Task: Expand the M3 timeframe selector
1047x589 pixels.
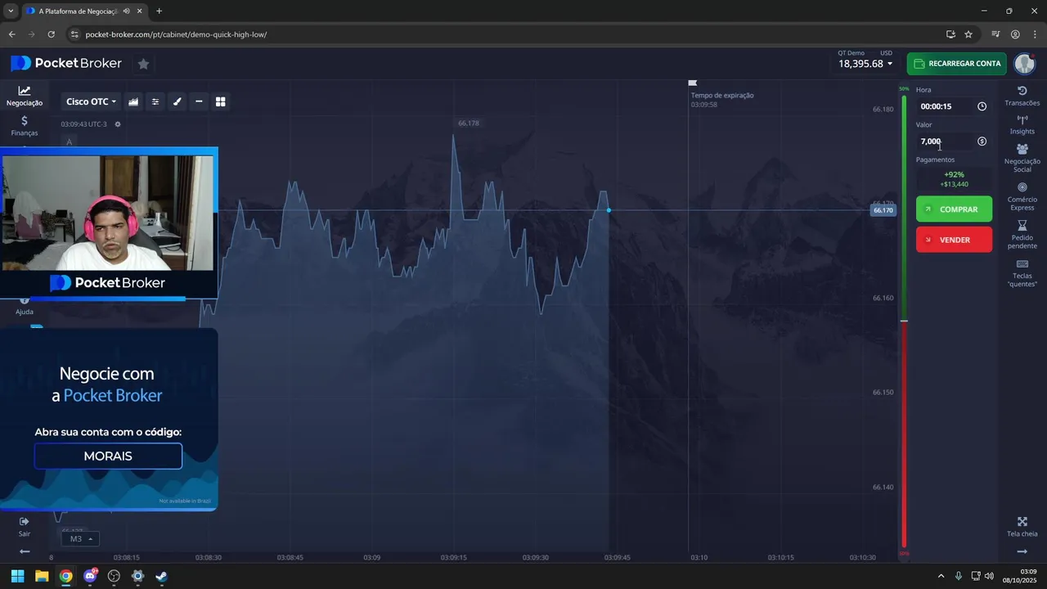Action: coord(81,539)
